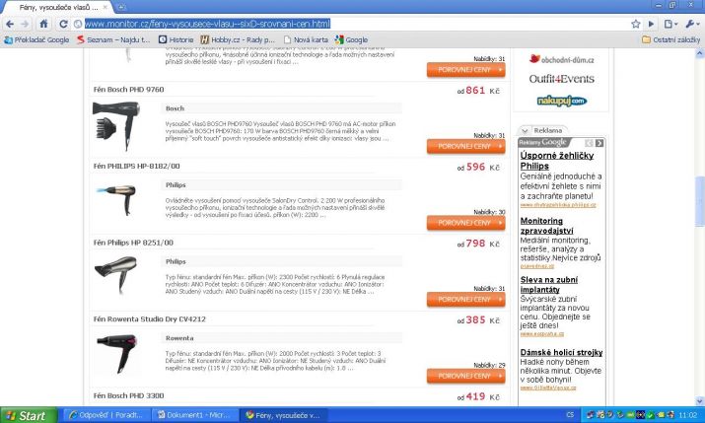
Task: Close the Fény, vysoušeče vlasů tab
Action: click(106, 7)
